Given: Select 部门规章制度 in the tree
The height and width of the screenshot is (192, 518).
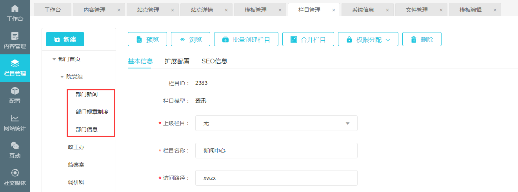Looking at the screenshot, I should [92, 112].
